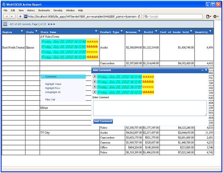Open the Develop menu
The width and height of the screenshot is (223, 173).
click(x=58, y=10)
